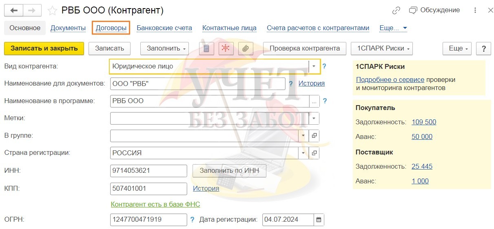Copy link via chain icon

click(x=396, y=10)
